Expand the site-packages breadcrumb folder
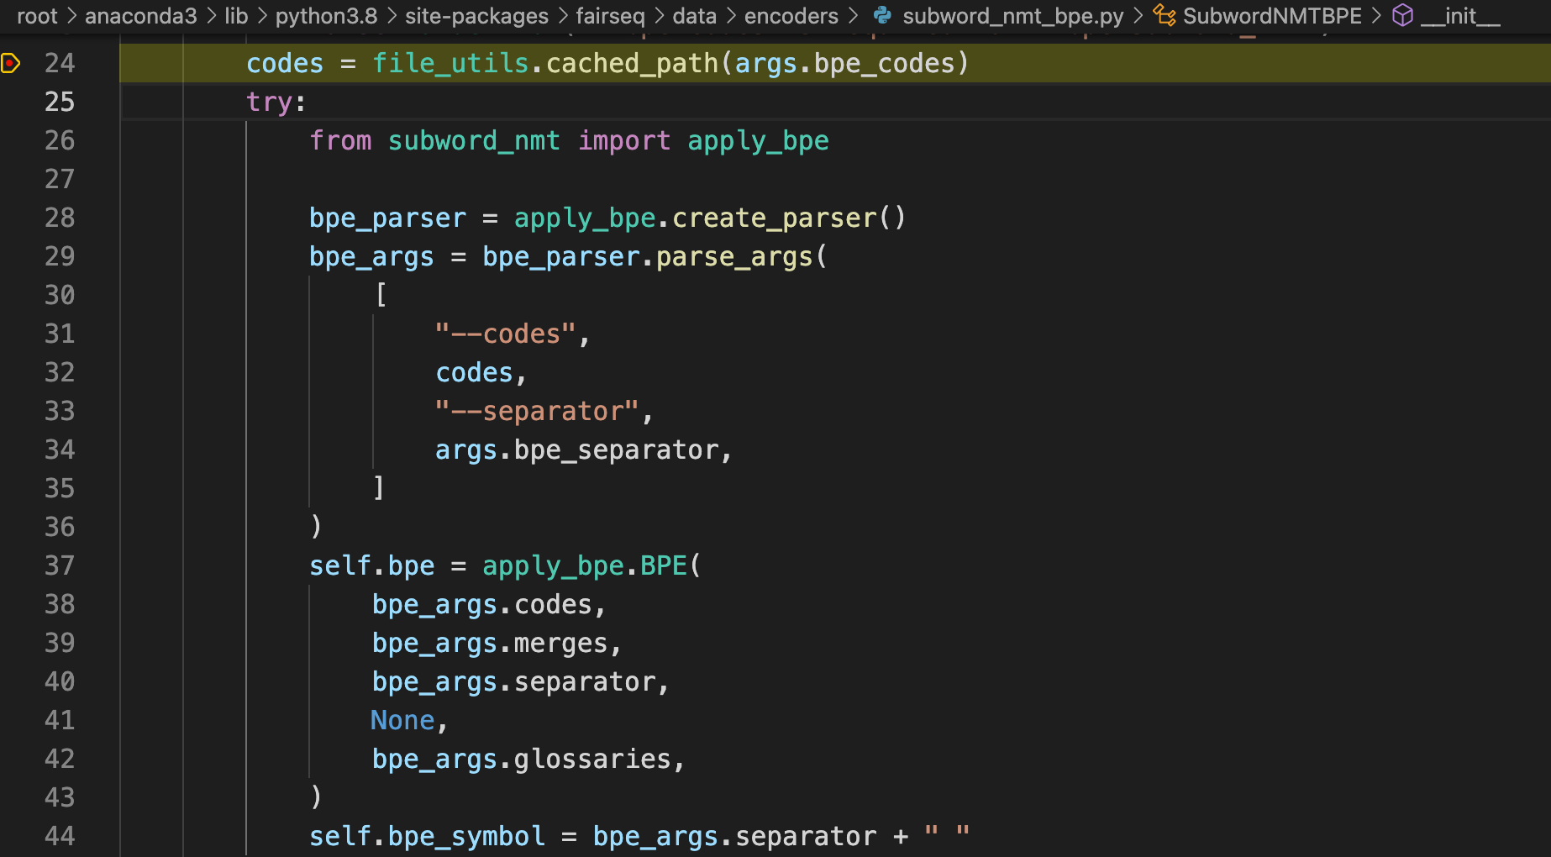This screenshot has width=1551, height=857. (476, 15)
